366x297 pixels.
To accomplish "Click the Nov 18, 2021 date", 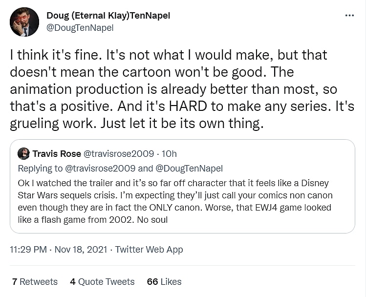I will pyautogui.click(x=81, y=250).
